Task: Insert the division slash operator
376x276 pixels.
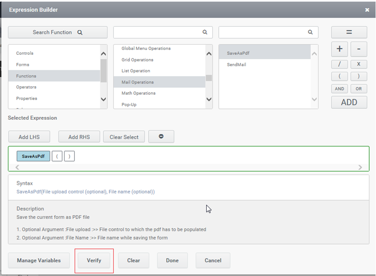Action: tap(339, 64)
